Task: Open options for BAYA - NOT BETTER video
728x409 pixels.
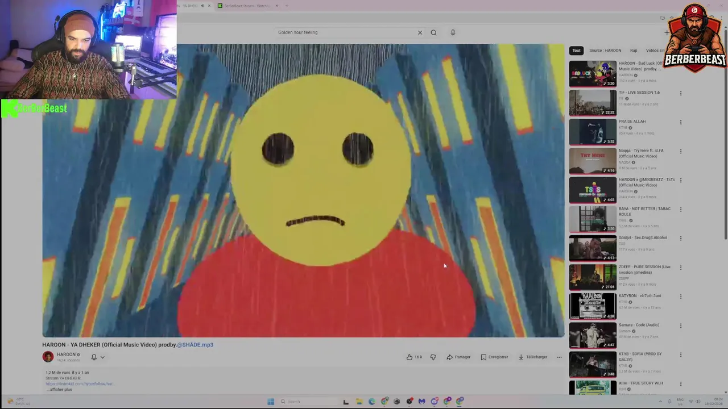Action: click(x=680, y=210)
